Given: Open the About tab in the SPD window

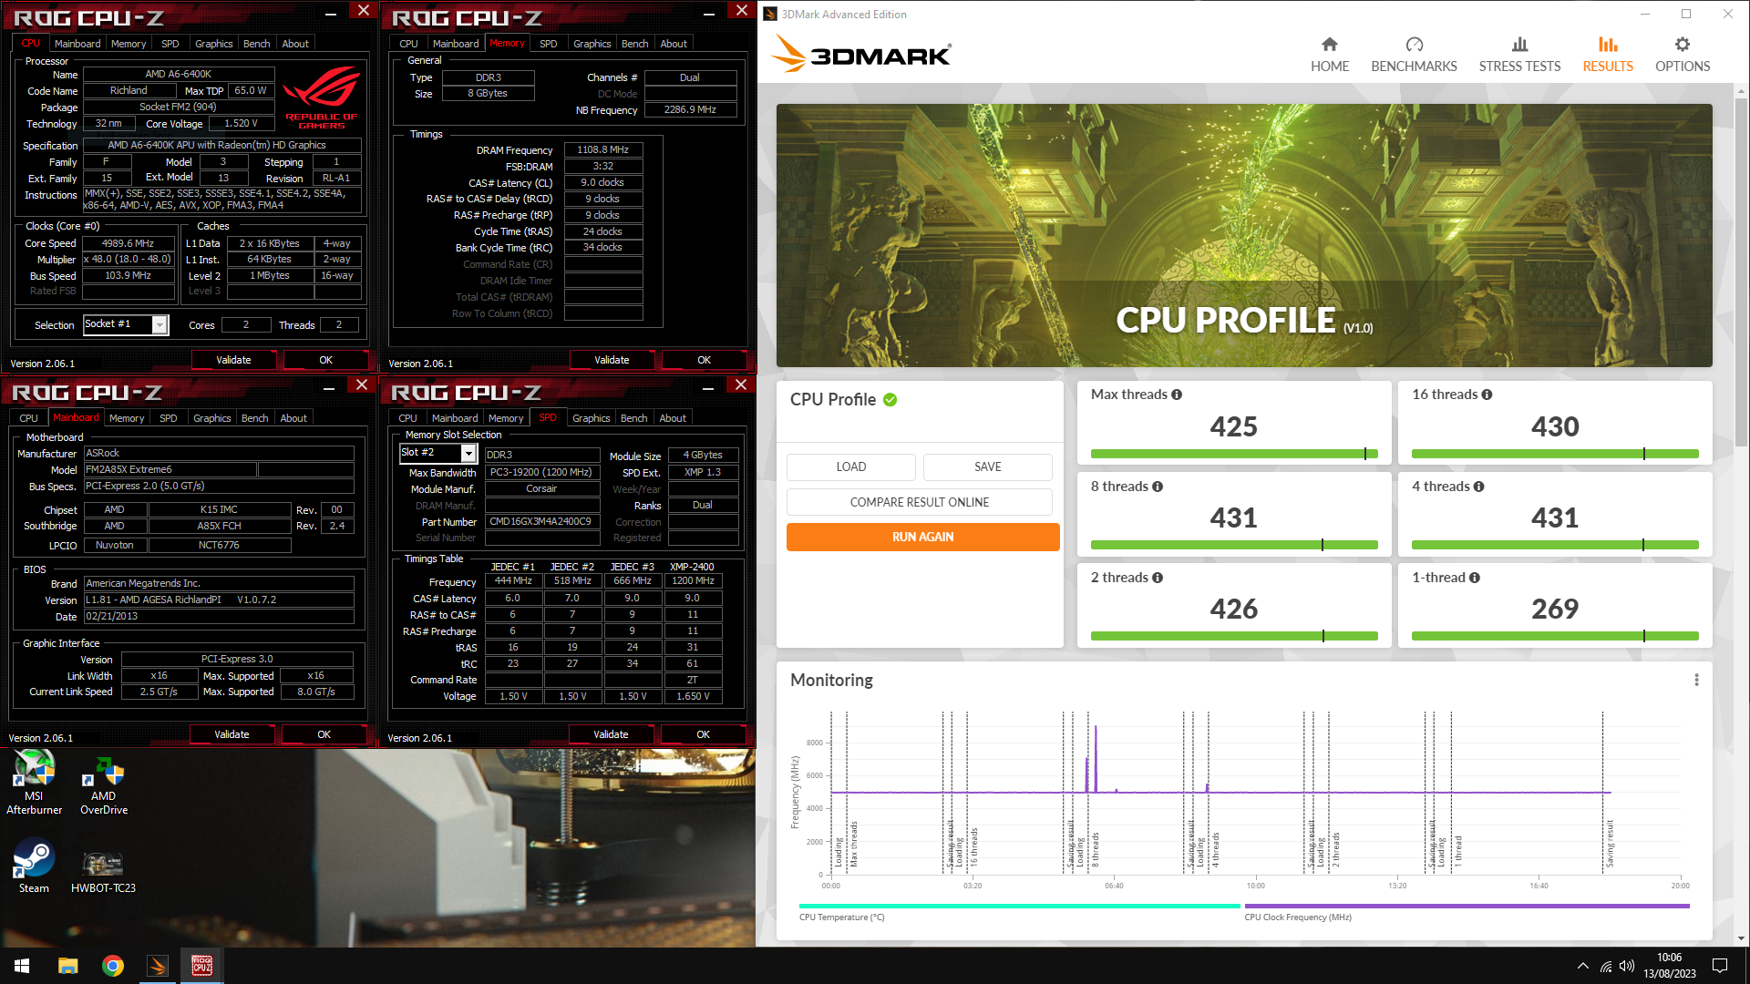Looking at the screenshot, I should 673,418.
